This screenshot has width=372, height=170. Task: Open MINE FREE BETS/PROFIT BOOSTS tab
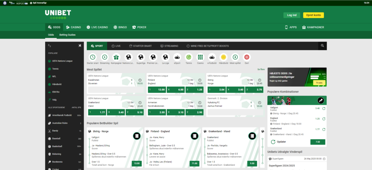point(207,46)
